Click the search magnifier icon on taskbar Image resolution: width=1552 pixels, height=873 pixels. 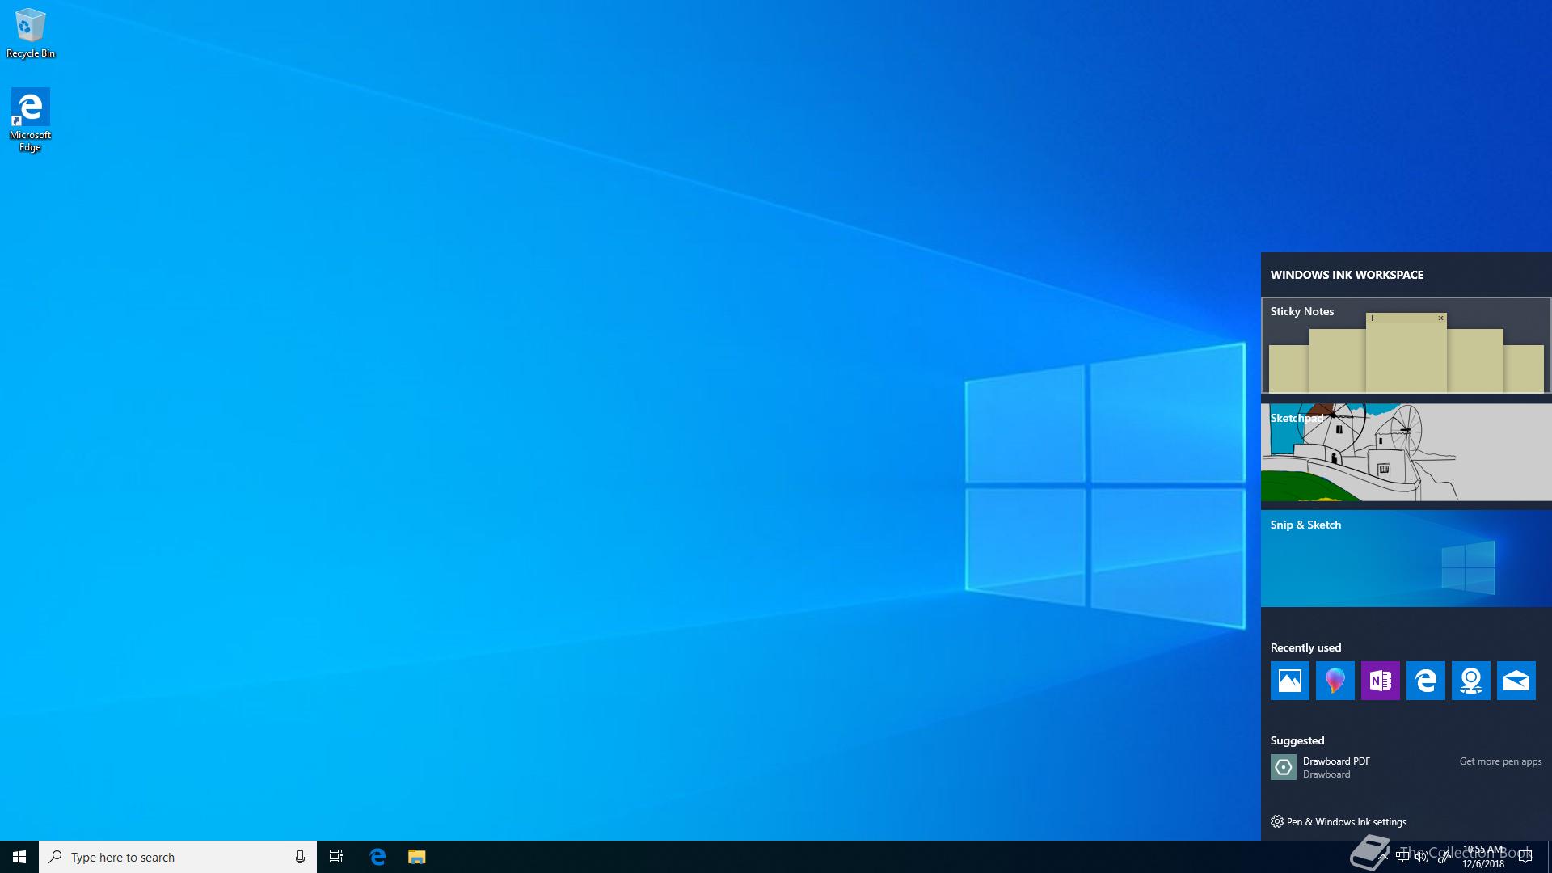(55, 857)
